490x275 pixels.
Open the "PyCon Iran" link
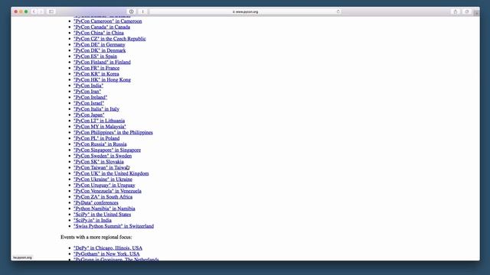pos(87,92)
